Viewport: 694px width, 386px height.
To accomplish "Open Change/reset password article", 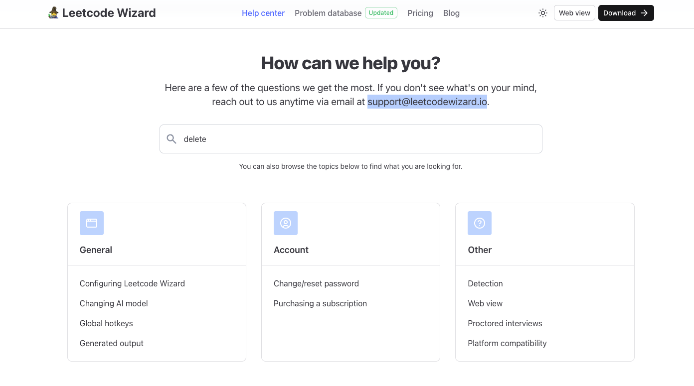I will [x=316, y=283].
